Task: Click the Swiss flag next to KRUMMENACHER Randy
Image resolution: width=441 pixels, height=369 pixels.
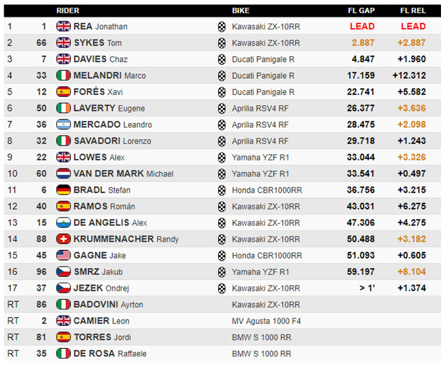Action: [x=63, y=239]
